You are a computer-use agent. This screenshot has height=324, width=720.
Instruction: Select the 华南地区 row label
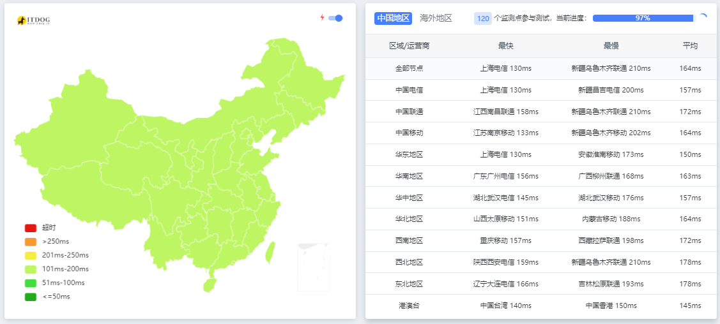409,176
